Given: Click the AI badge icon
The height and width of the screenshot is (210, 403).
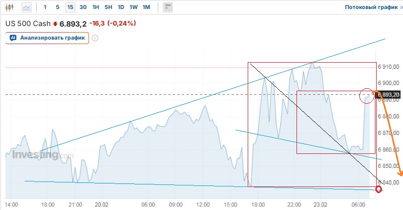Looking at the screenshot, I should point(13,38).
